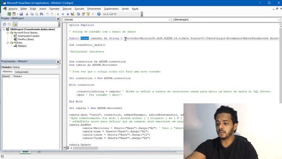Click Full Module View button at code bottom
The image size is (282, 159).
click(x=67, y=148)
